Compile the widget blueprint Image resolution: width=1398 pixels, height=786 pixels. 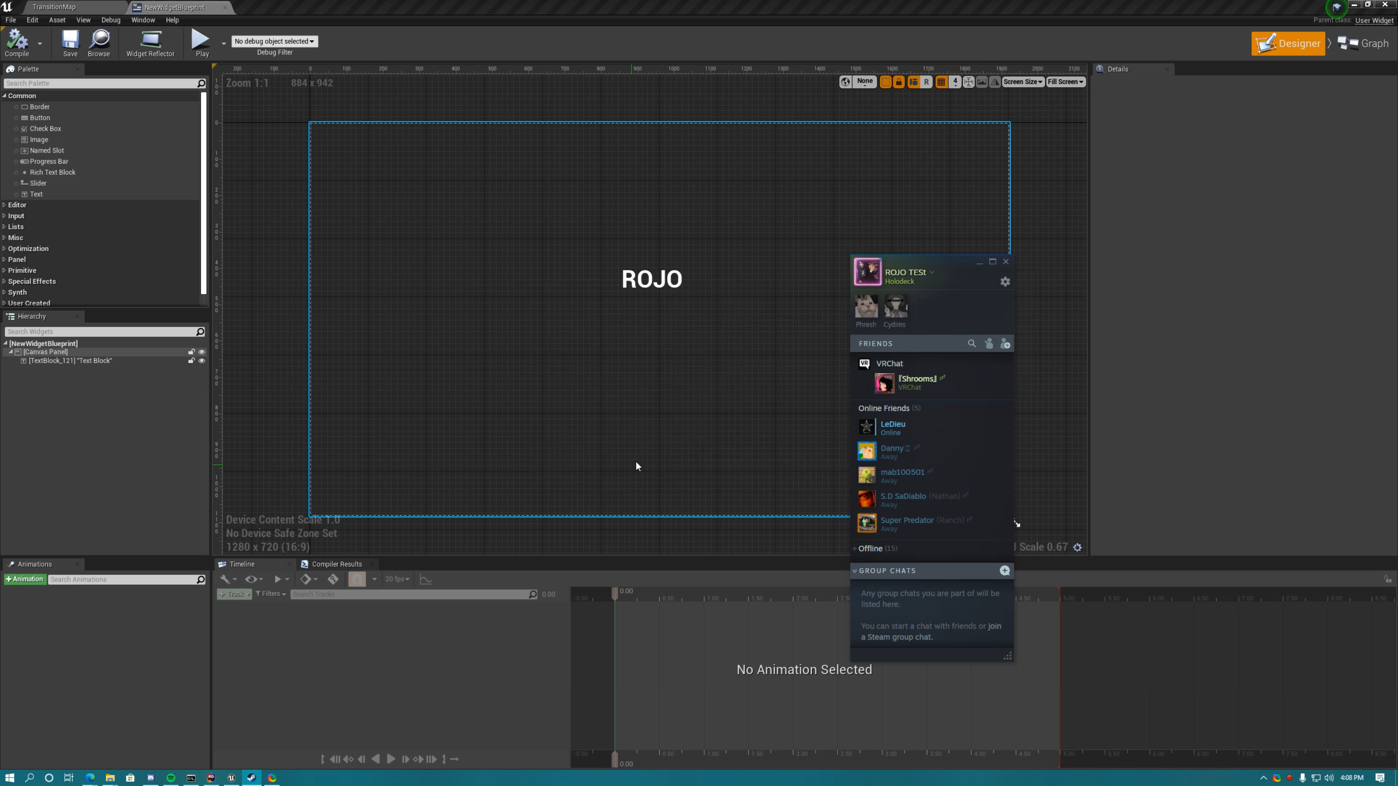click(17, 43)
